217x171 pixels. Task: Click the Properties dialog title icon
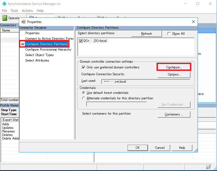23,22
